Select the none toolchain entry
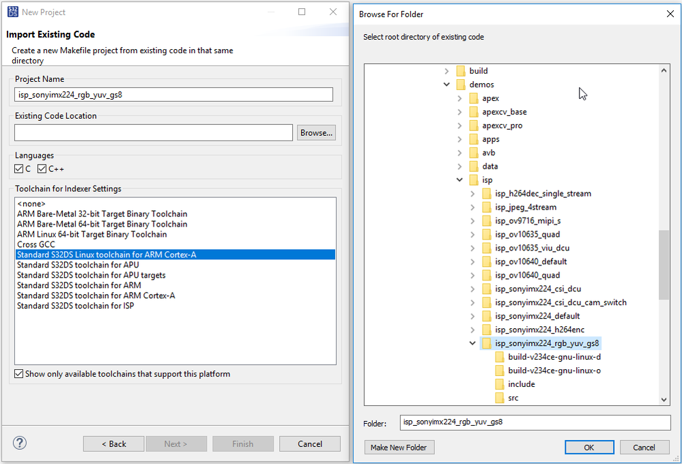Image resolution: width=682 pixels, height=464 pixels. [175, 203]
